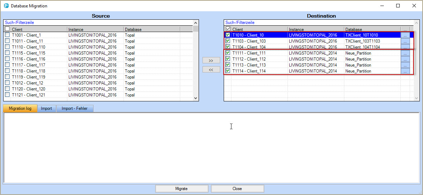Uncheck the T1113 - Client_113 destination checkbox
The width and height of the screenshot is (423, 195).
pyautogui.click(x=228, y=65)
